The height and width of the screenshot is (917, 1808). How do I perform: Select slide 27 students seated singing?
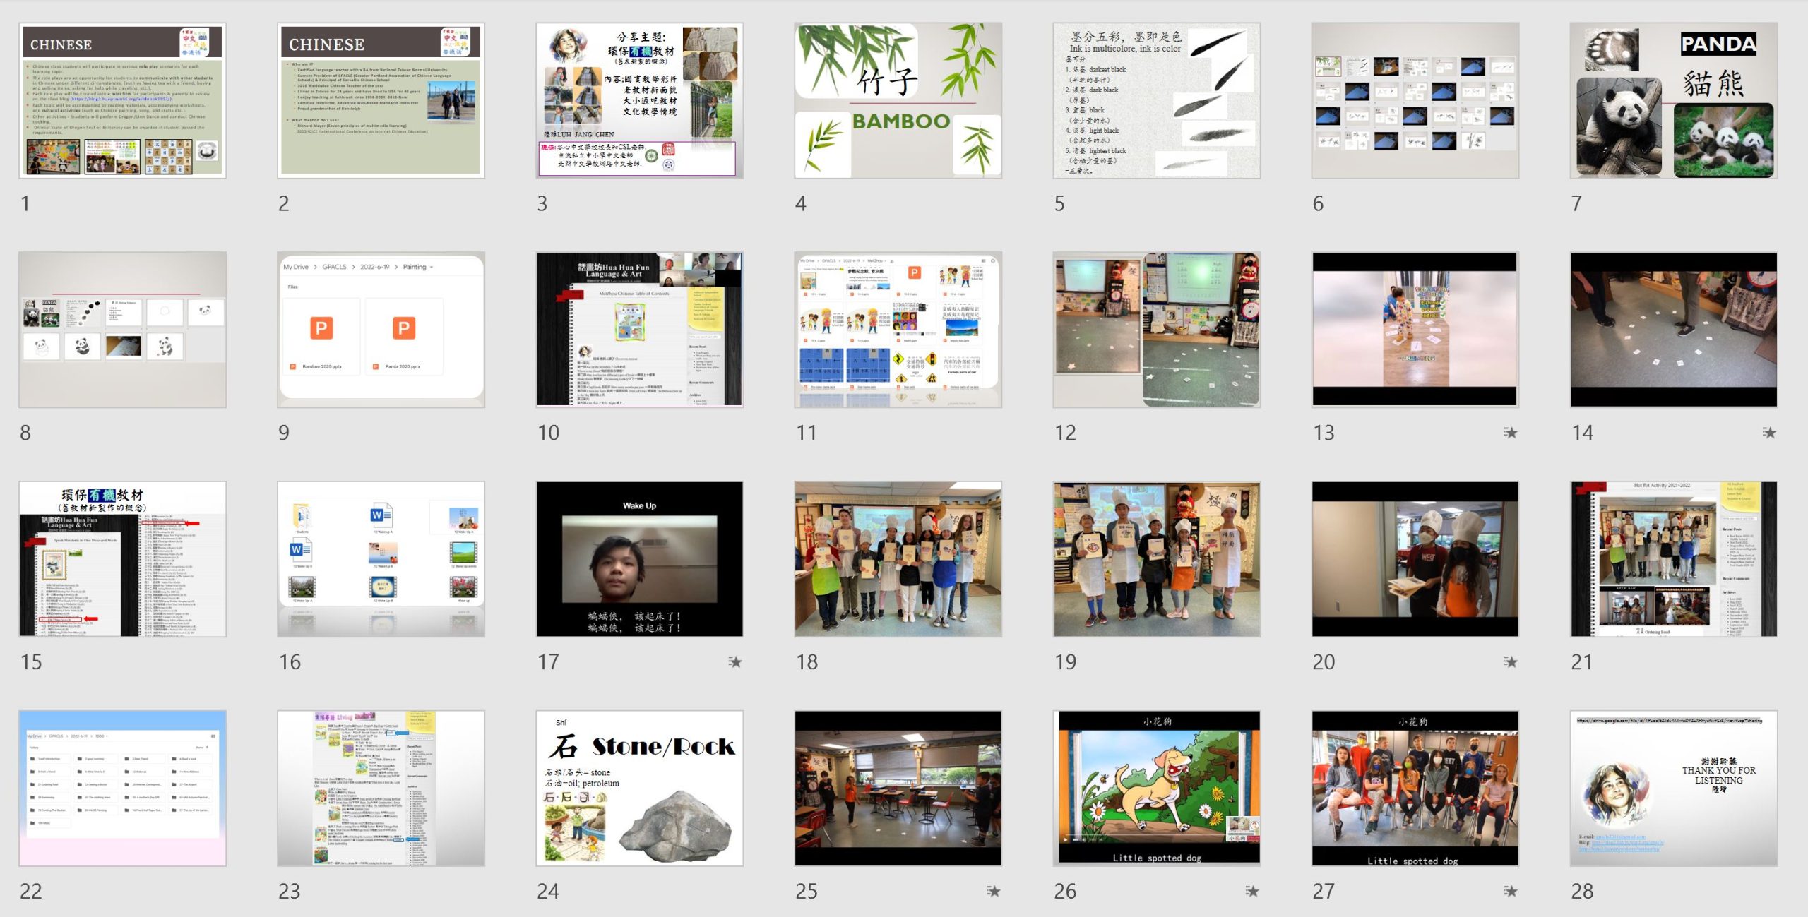point(1415,789)
